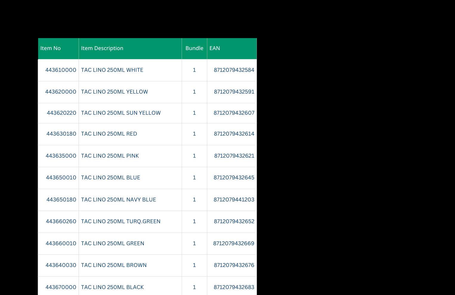The image size is (455, 295).
Task: Select item number 443670000
Action: pyautogui.click(x=61, y=287)
